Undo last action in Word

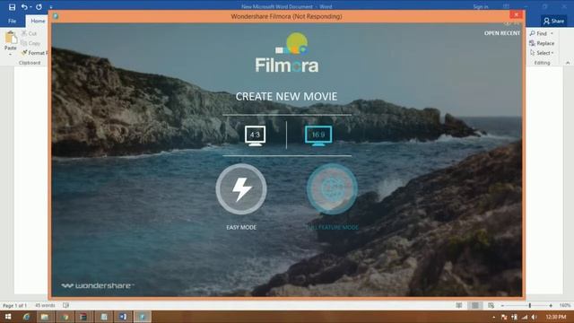coord(24,7)
